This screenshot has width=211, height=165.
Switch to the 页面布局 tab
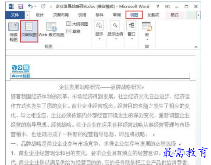(x=61, y=15)
